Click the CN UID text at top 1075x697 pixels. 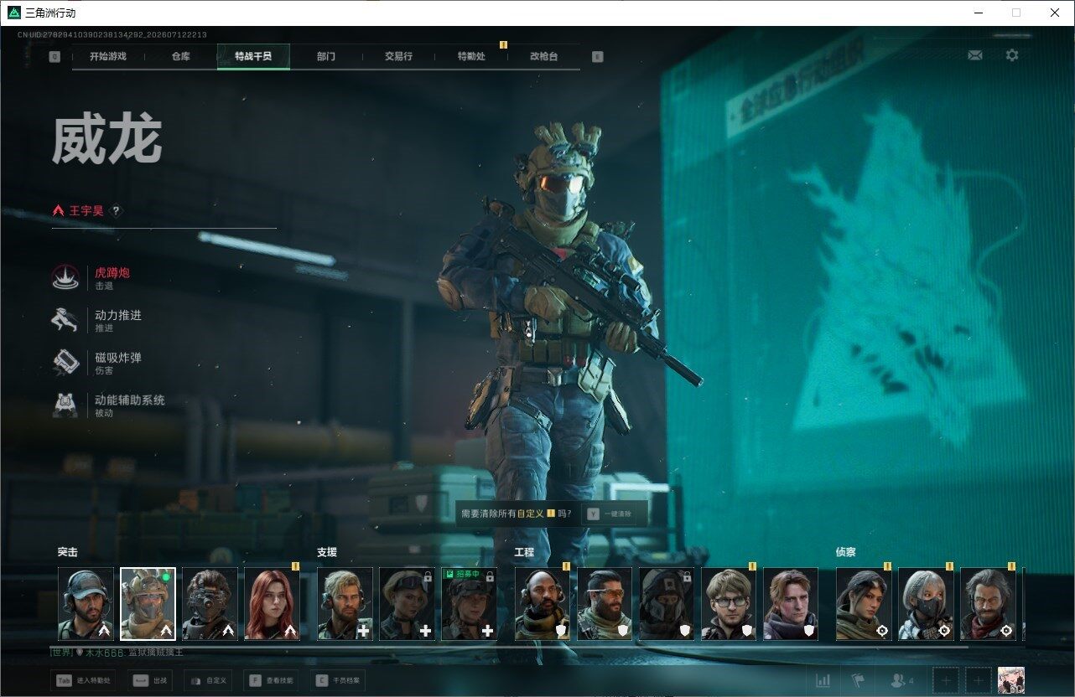click(x=112, y=35)
